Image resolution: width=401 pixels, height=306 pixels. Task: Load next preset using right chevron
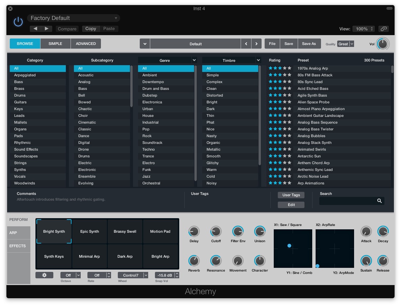tap(256, 44)
